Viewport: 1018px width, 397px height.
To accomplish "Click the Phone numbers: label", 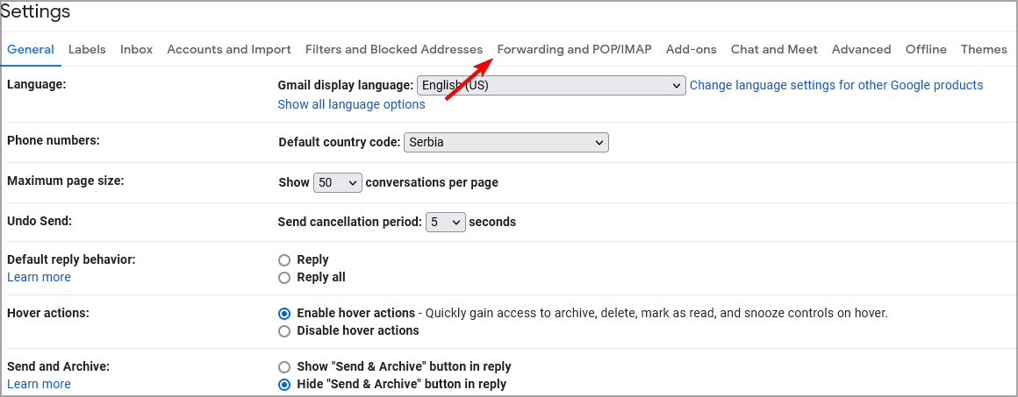I will pyautogui.click(x=54, y=140).
